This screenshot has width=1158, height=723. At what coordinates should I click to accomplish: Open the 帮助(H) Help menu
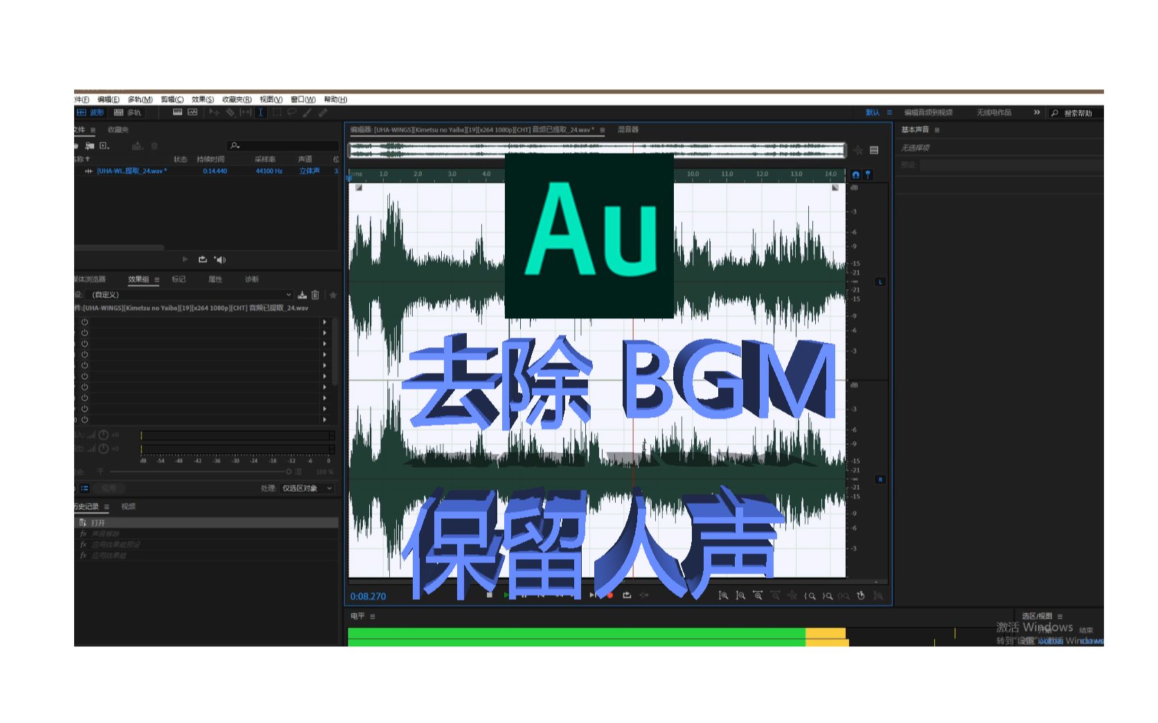(336, 100)
